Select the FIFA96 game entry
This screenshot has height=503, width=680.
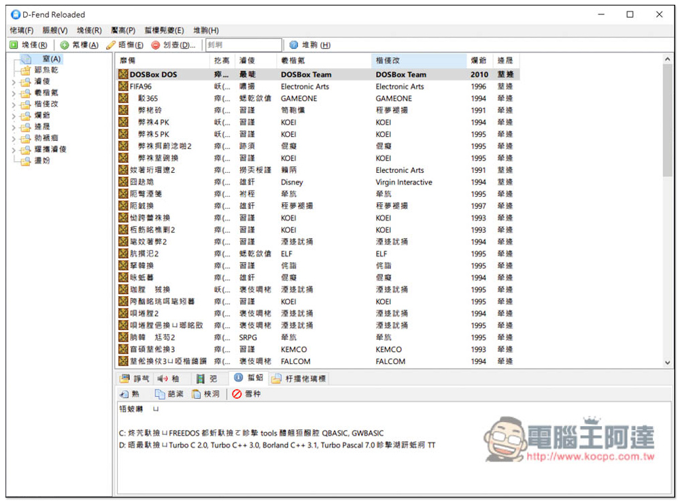pos(141,86)
